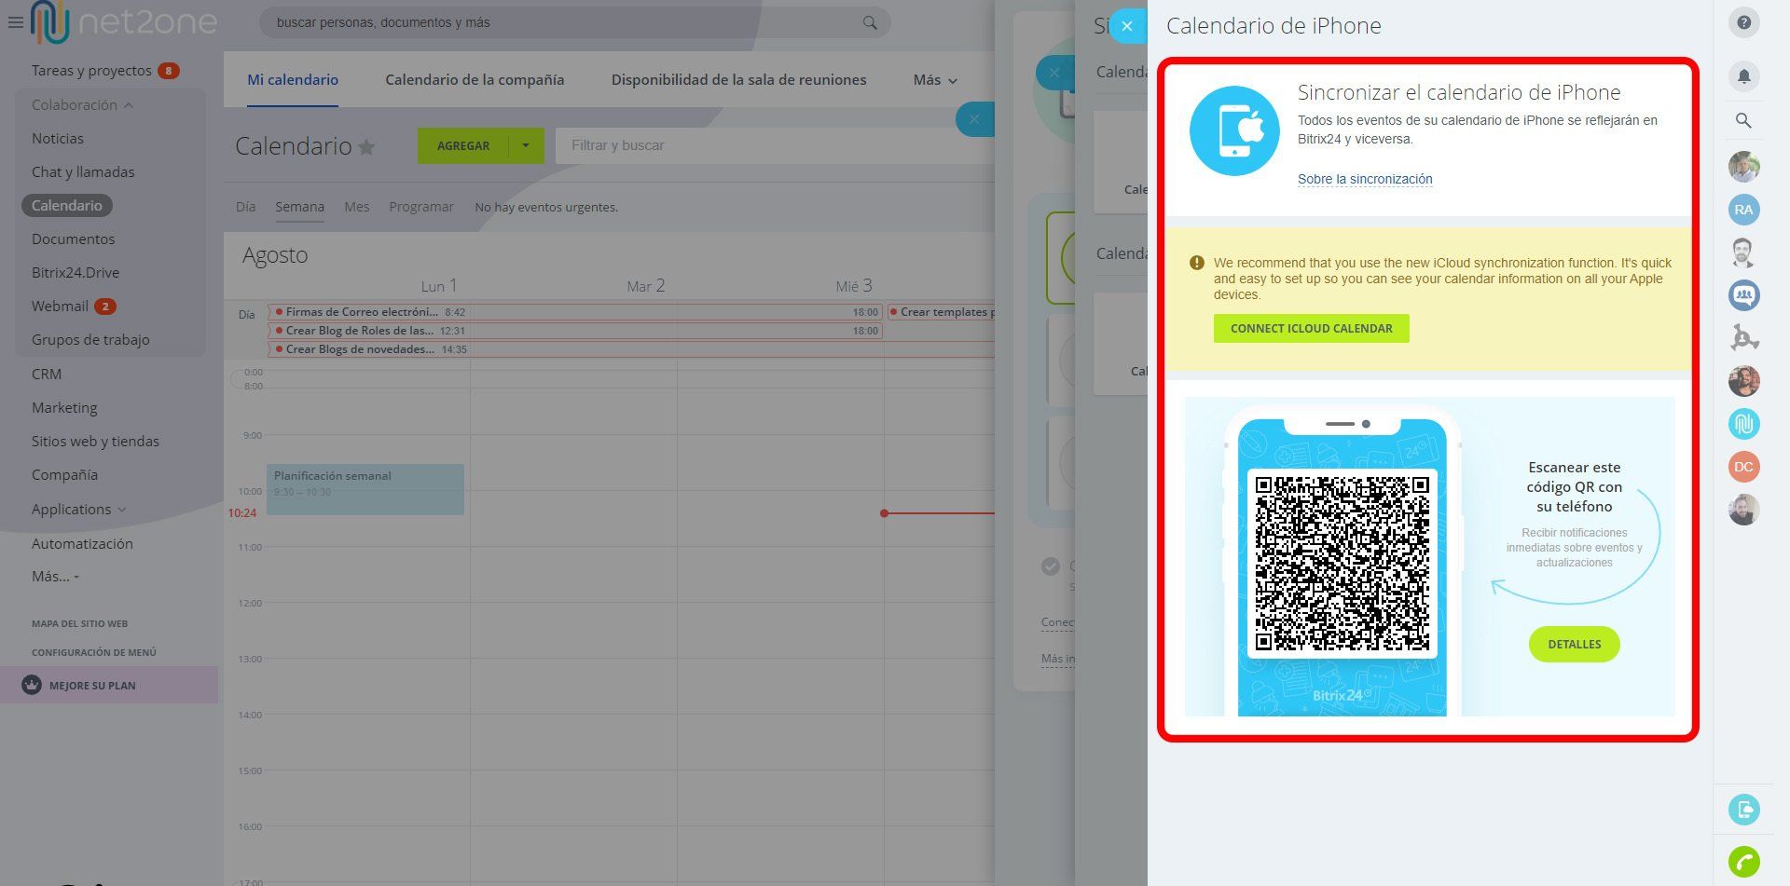The image size is (1790, 886).
Task: Open Bitrix24.Drive
Action: tap(76, 272)
